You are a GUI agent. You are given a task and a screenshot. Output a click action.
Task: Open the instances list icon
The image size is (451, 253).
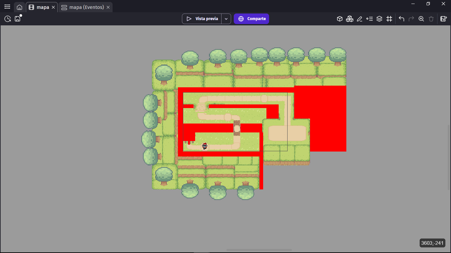pyautogui.click(x=369, y=19)
